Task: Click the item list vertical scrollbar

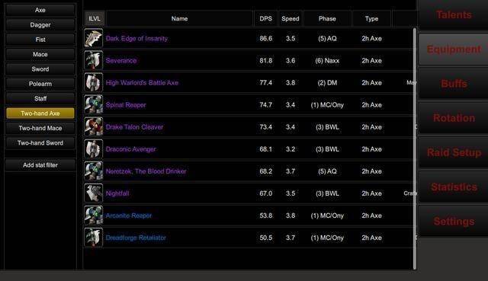Action: [x=415, y=148]
